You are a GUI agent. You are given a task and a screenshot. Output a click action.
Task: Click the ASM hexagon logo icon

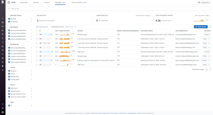[9, 3]
